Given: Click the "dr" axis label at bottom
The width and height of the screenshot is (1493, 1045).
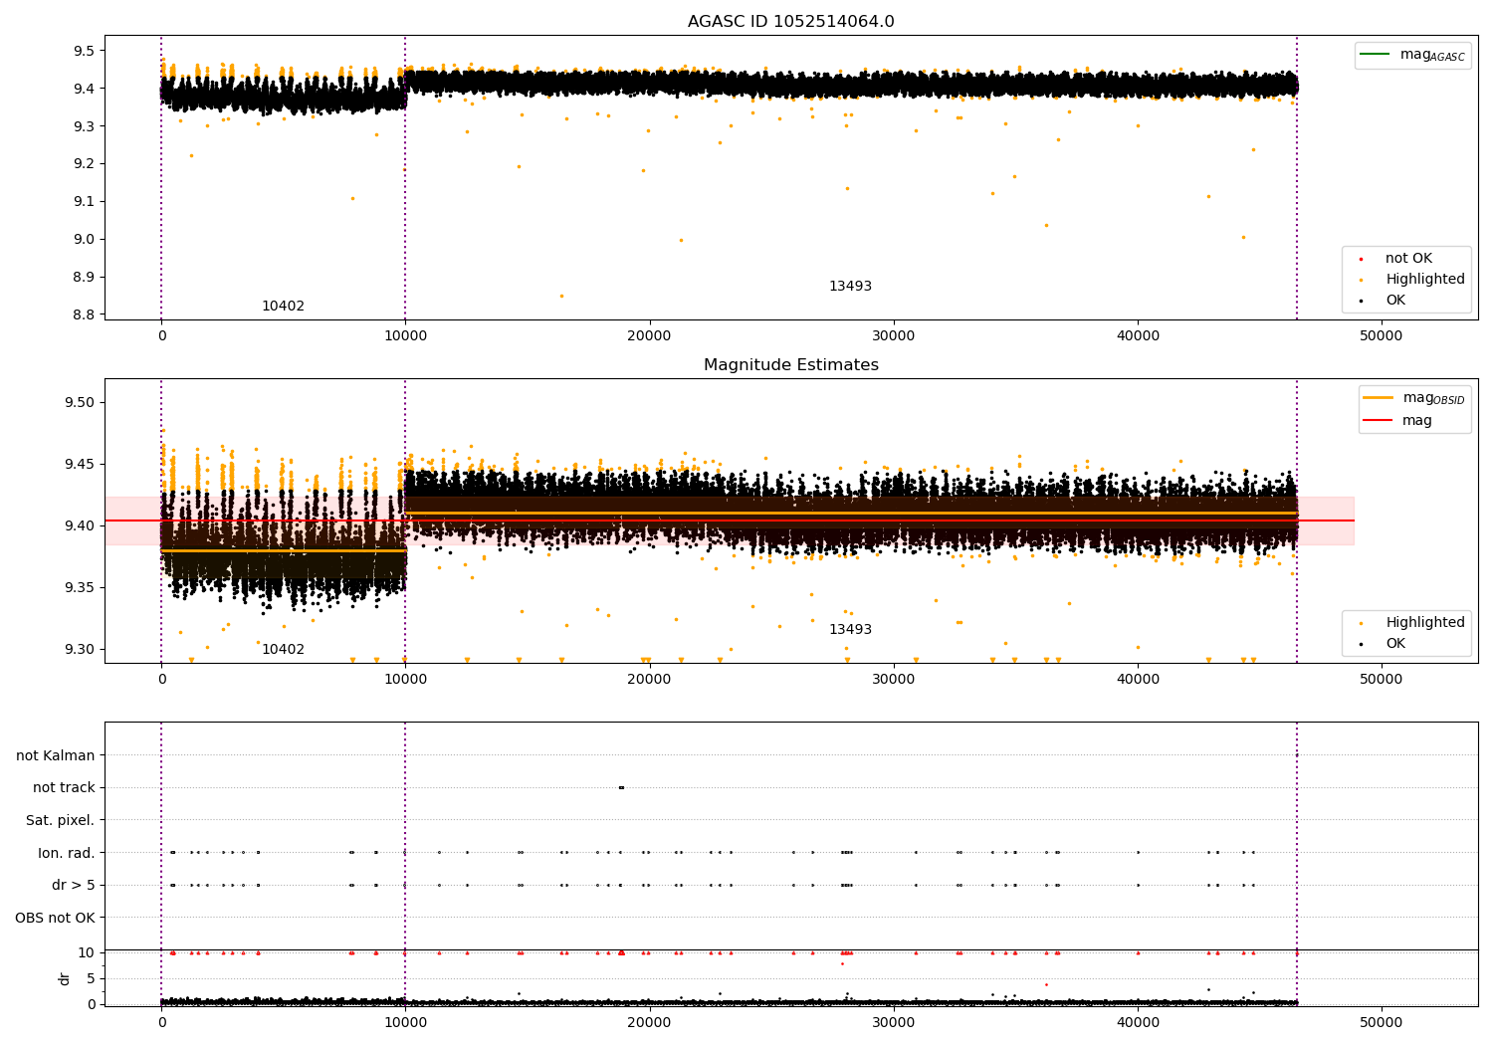Looking at the screenshot, I should click(x=65, y=978).
